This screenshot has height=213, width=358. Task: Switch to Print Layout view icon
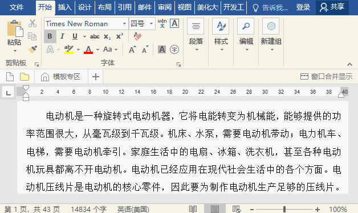[x=214, y=209]
